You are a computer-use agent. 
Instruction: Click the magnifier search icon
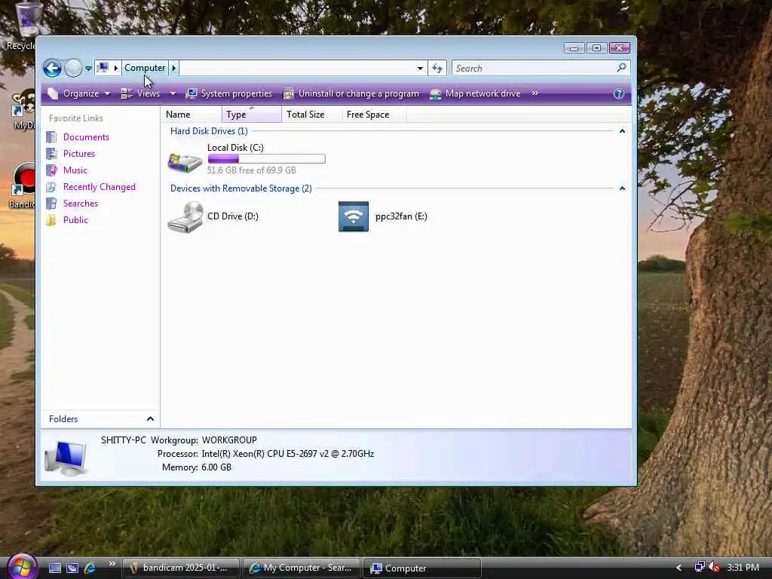(621, 67)
